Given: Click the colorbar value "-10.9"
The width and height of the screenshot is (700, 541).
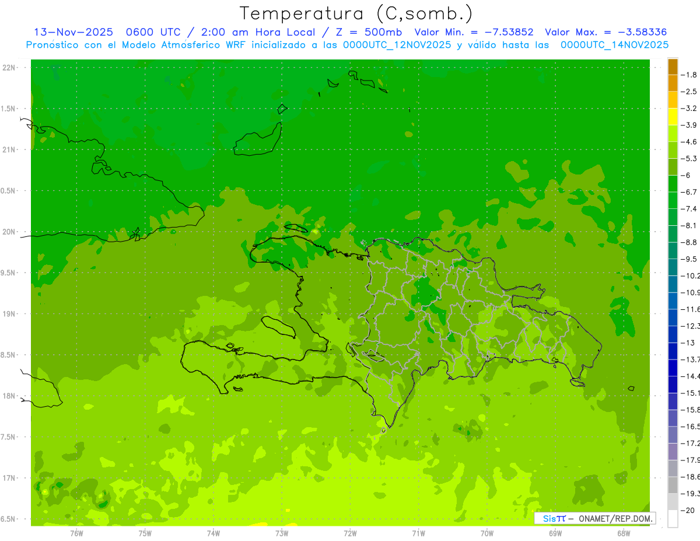Looking at the screenshot, I should tap(691, 292).
